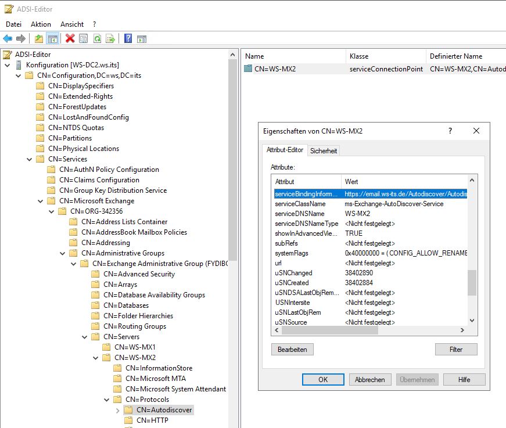Sort attributes by the Wert column header
This screenshot has height=428, width=506.
(404, 182)
